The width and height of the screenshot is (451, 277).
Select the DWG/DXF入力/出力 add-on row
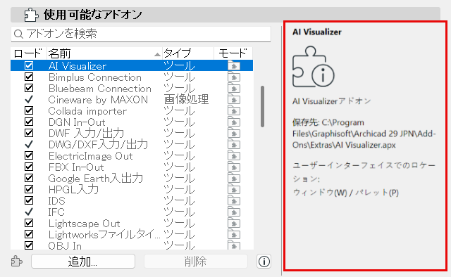click(132, 144)
